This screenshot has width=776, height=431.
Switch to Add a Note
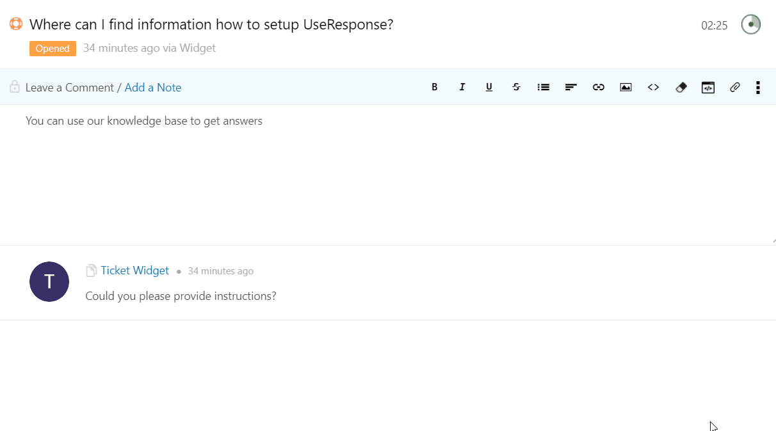(x=153, y=88)
